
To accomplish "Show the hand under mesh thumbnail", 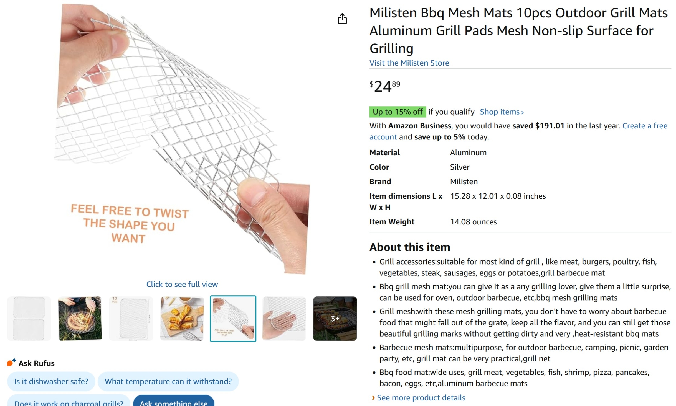I will click(284, 319).
